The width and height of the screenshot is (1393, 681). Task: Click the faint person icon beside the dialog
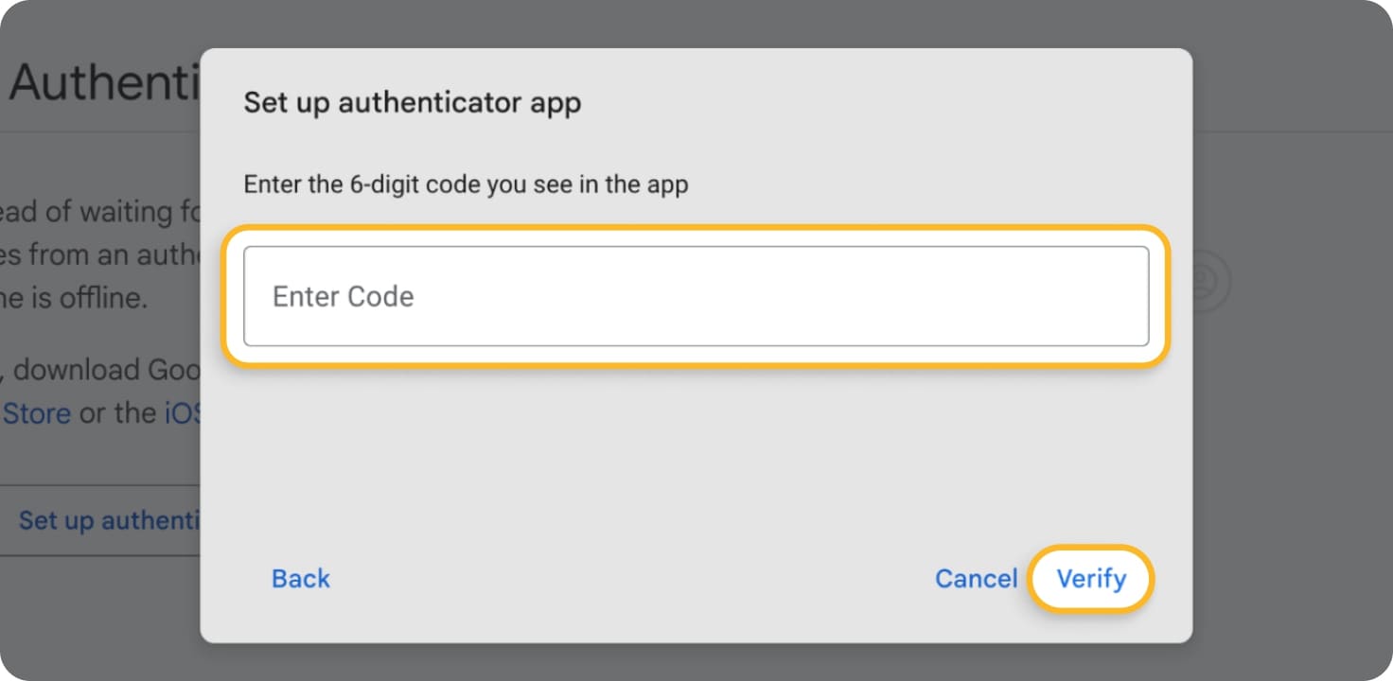coord(1205,281)
